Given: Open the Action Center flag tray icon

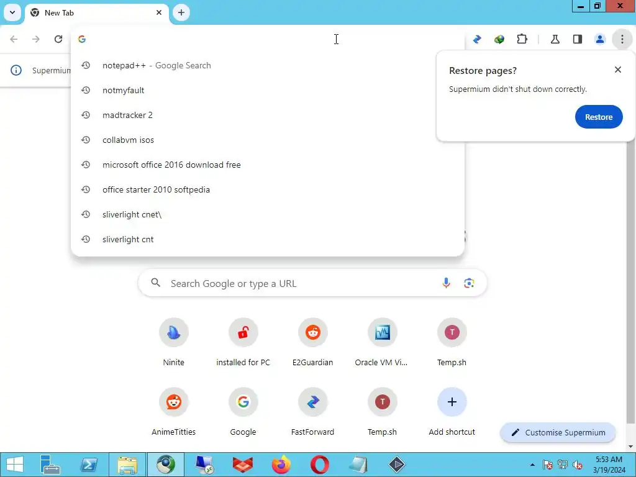Looking at the screenshot, I should [x=548, y=465].
